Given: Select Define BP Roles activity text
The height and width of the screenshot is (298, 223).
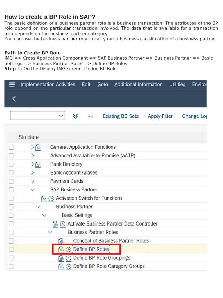Looking at the screenshot, I should (91, 249).
